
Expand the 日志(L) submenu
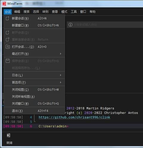pos(34,75)
